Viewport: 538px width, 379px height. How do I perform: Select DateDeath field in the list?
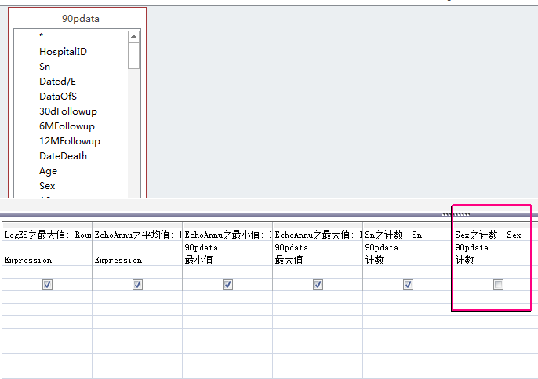63,156
